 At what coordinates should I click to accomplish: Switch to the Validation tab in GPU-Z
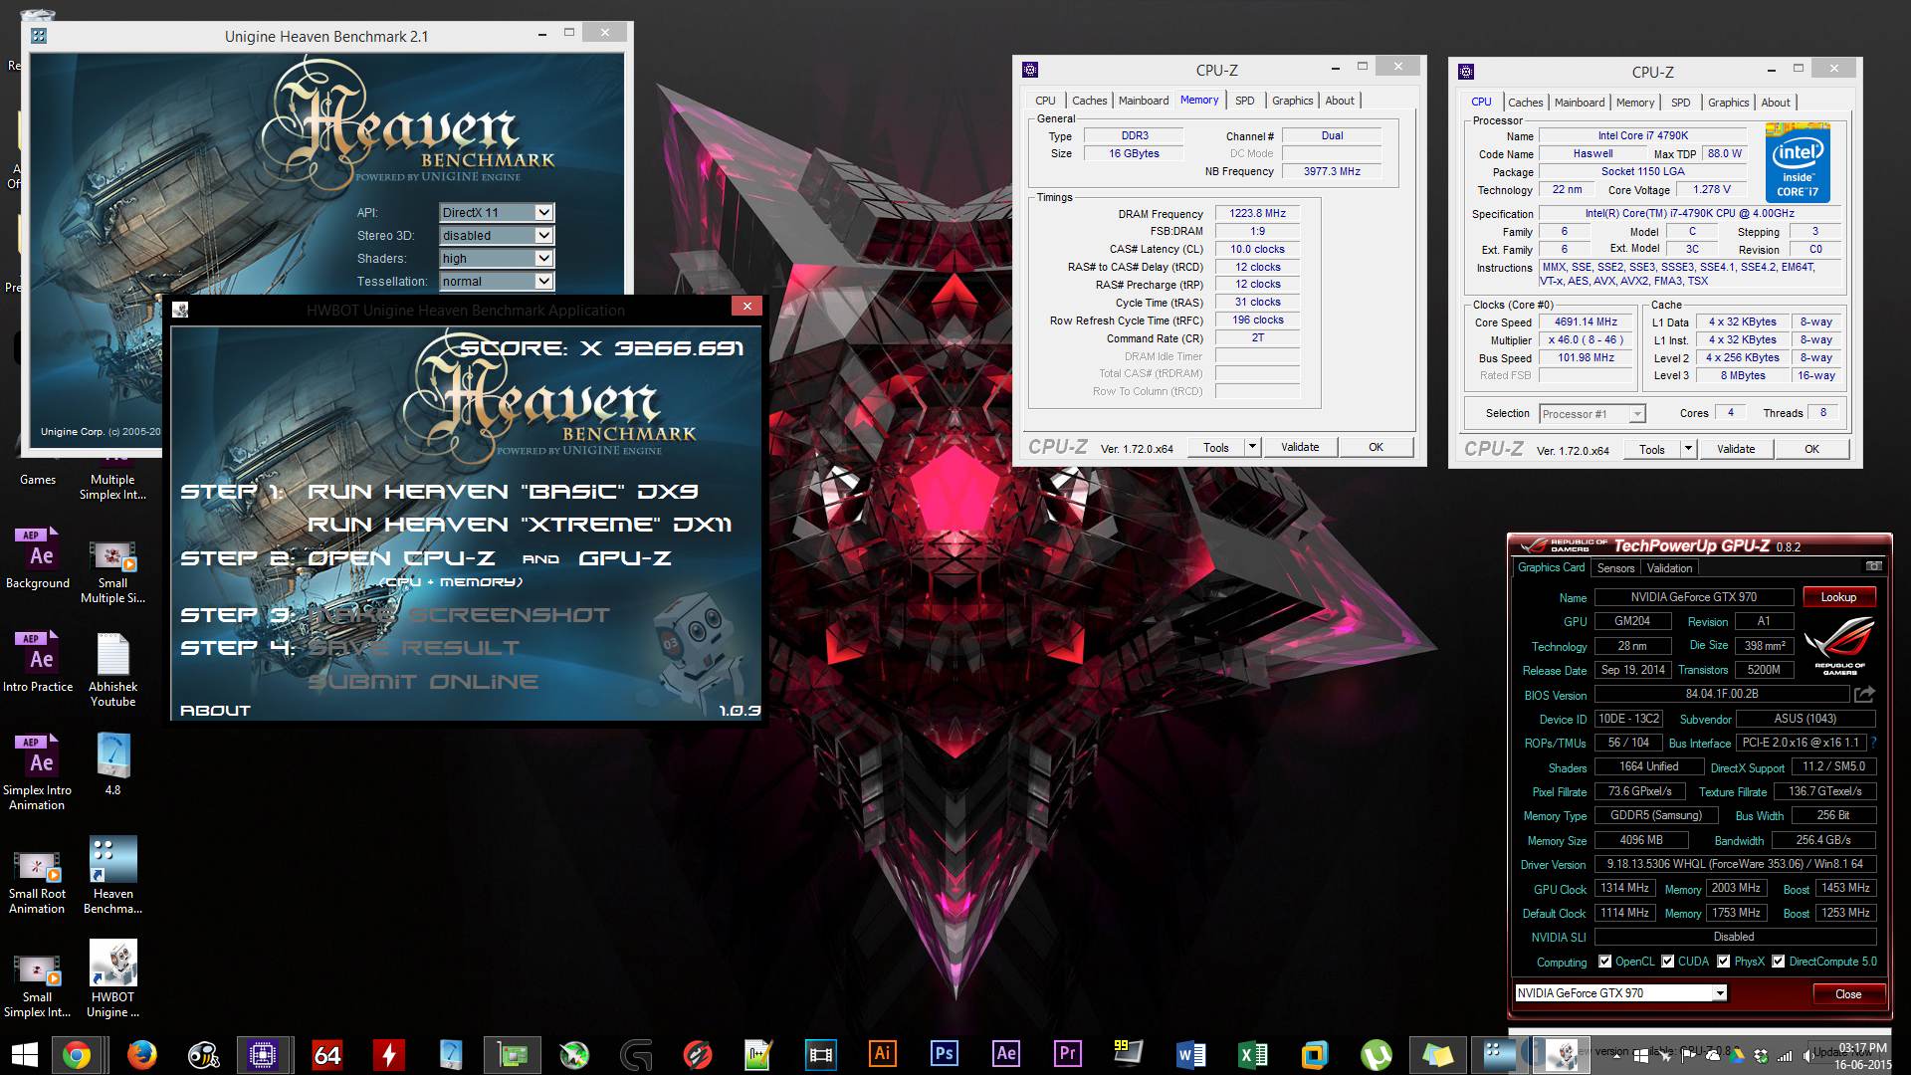point(1669,568)
